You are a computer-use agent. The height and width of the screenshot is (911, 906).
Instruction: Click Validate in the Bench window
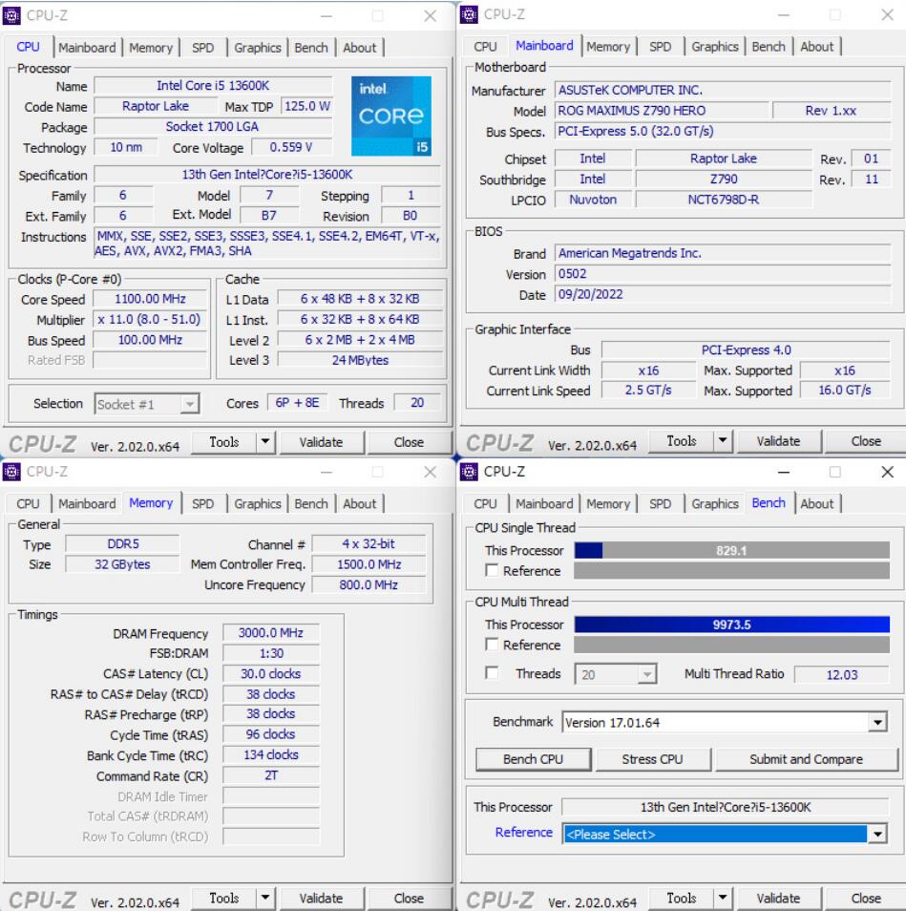[x=778, y=899]
